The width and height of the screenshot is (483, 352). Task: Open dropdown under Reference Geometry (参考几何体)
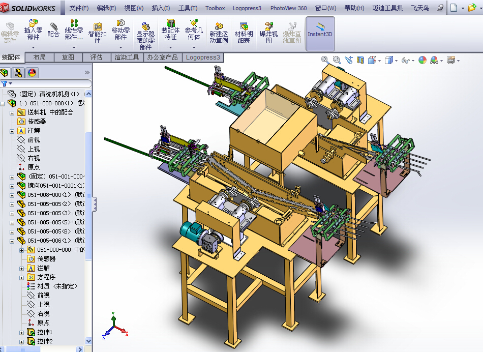click(194, 47)
